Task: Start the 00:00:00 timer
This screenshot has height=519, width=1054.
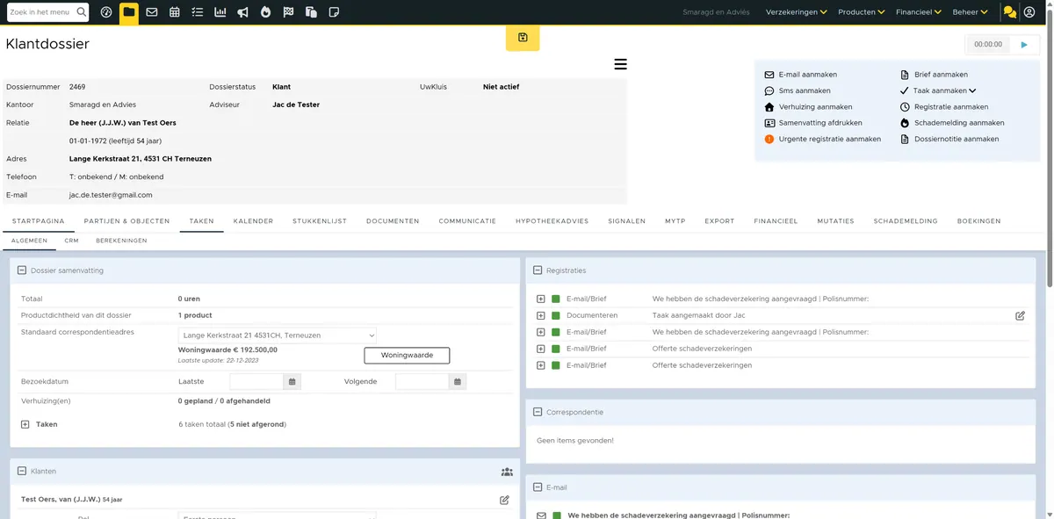Action: 1024,44
